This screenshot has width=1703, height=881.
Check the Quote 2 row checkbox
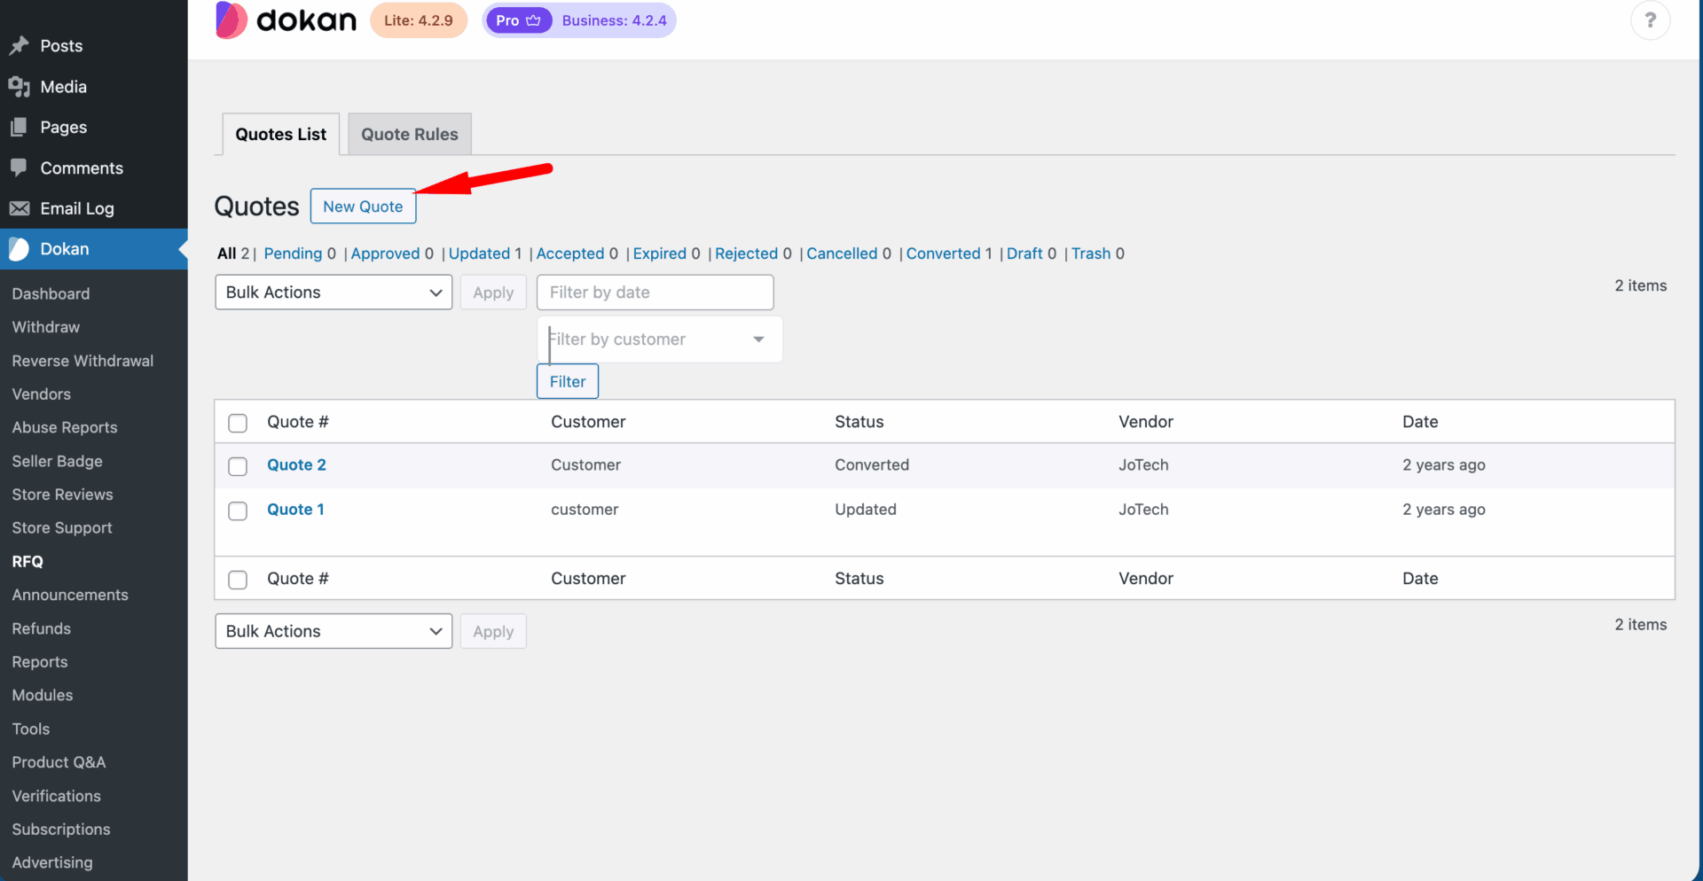click(238, 466)
